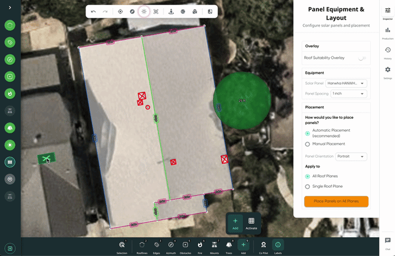Screen dimensions: 395x256
Task: Select Manual Placement option
Action: tap(307, 144)
